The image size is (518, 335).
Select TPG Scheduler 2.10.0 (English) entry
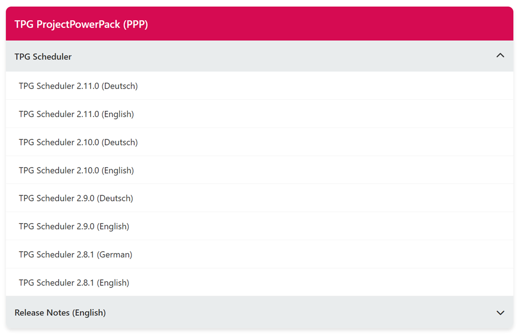76,170
